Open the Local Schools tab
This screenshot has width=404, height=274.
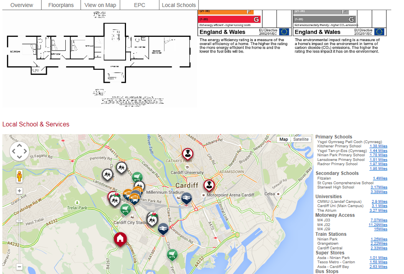(179, 5)
